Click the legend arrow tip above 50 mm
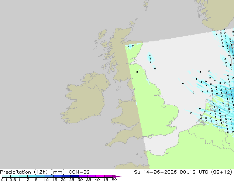The image size is (234, 181). coord(117,176)
